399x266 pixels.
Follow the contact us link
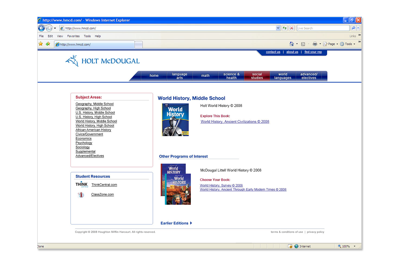[273, 52]
